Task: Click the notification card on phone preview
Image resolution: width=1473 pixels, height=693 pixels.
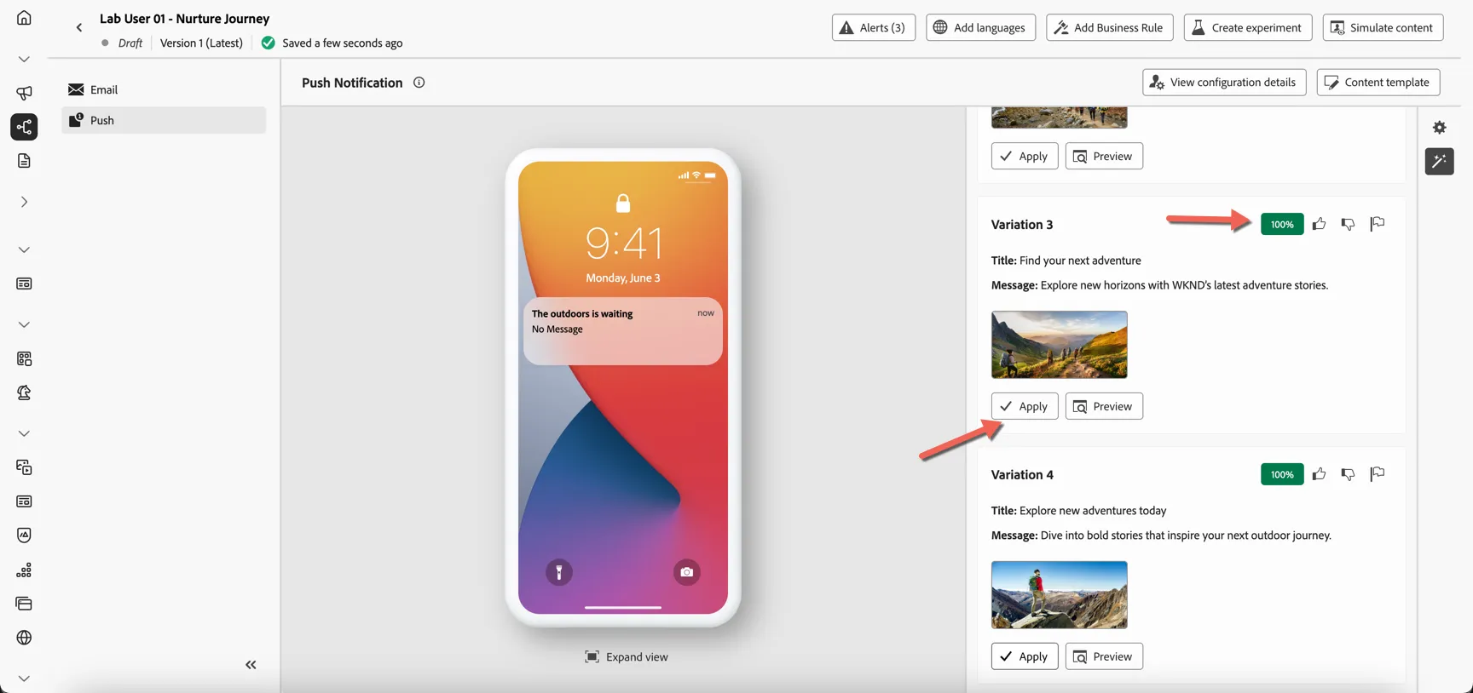Action: [x=623, y=331]
